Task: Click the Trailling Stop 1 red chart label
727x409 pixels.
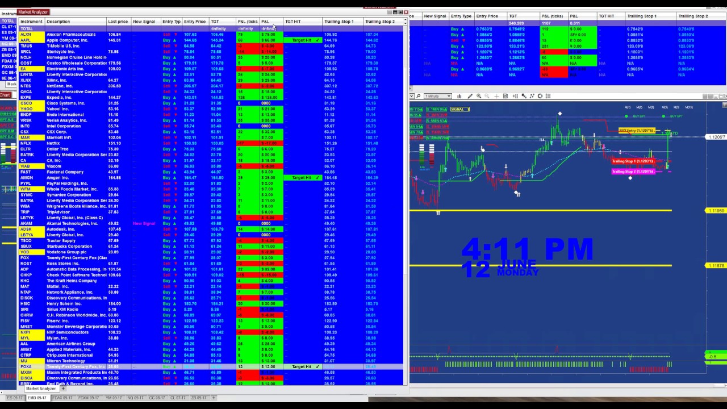Action: [x=633, y=161]
